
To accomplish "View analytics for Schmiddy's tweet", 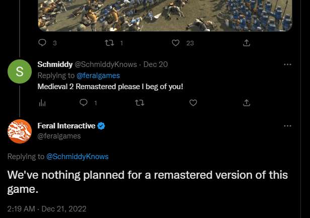I will pyautogui.click(x=42, y=102).
